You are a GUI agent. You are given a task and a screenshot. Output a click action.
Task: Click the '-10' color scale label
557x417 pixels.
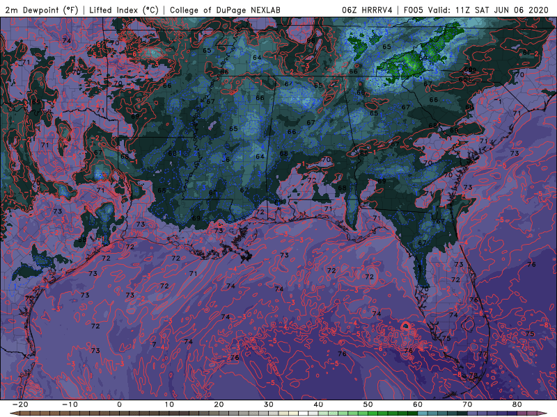(x=70, y=404)
